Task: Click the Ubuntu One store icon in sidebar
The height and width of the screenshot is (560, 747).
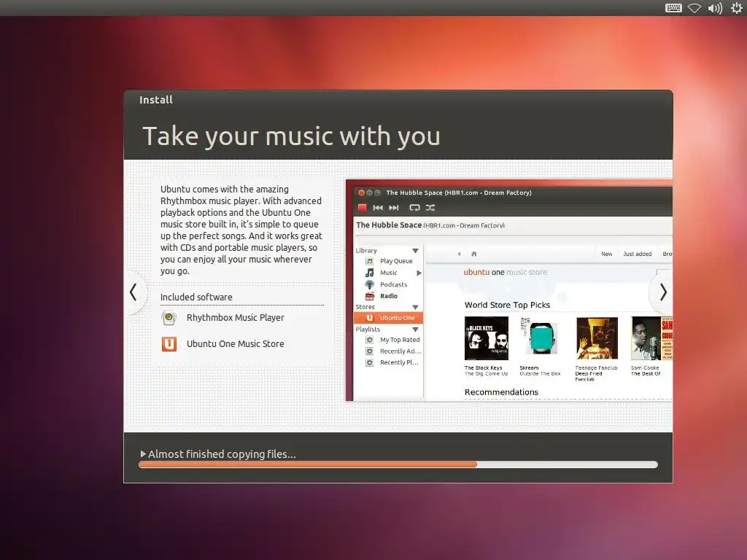Action: [x=370, y=318]
